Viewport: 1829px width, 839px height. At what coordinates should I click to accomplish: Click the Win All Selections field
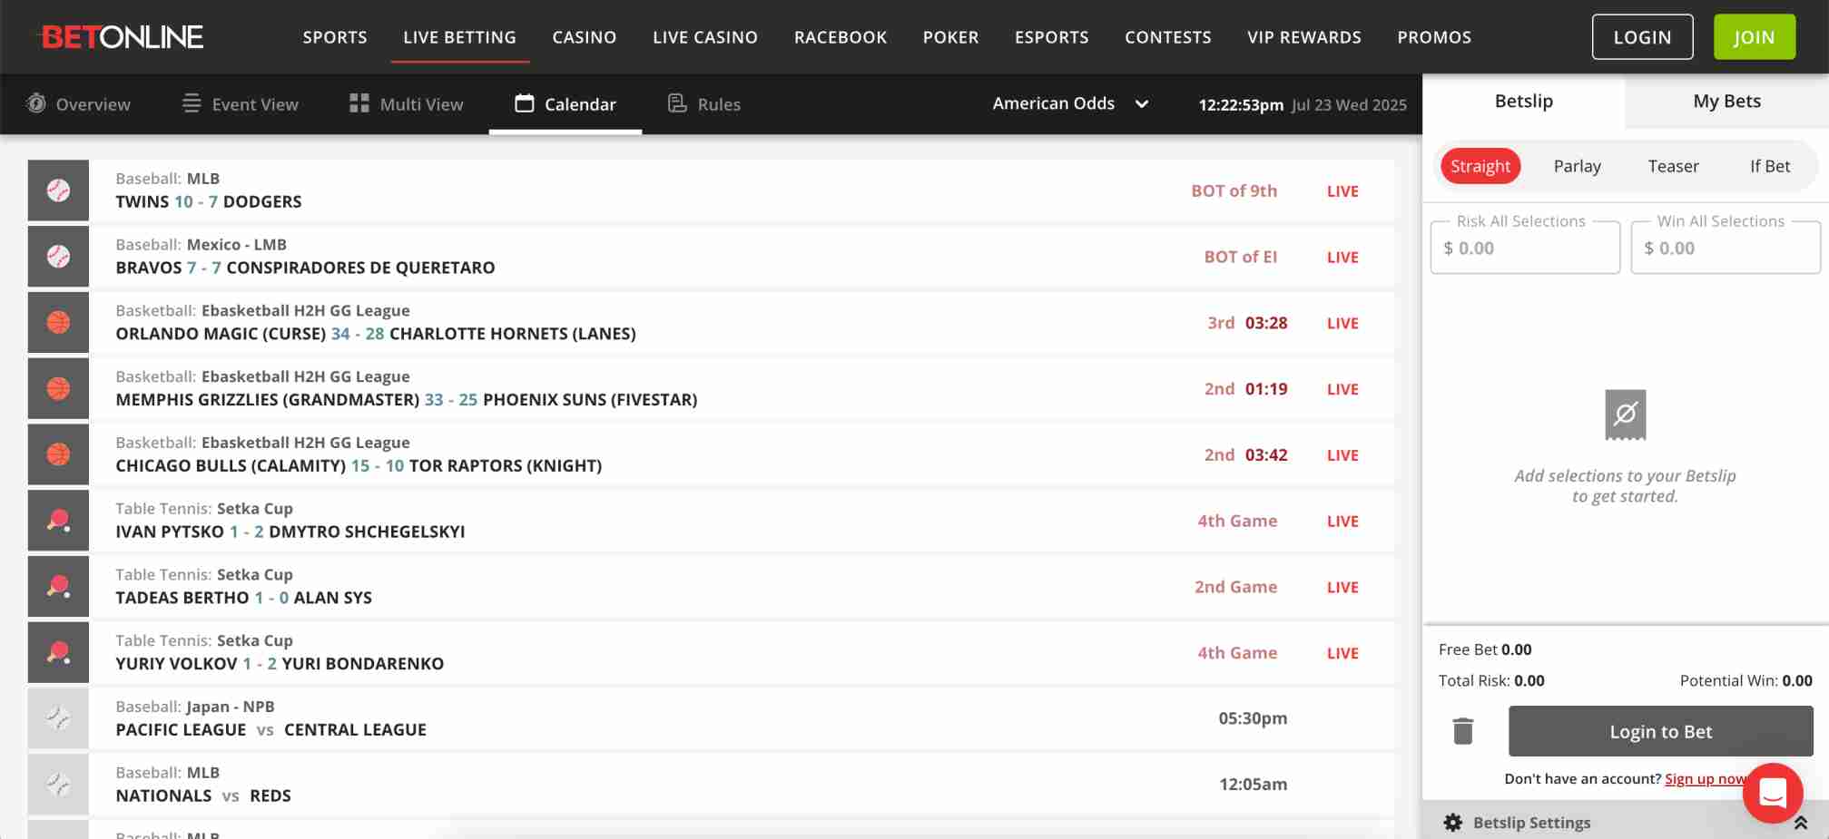(x=1726, y=247)
